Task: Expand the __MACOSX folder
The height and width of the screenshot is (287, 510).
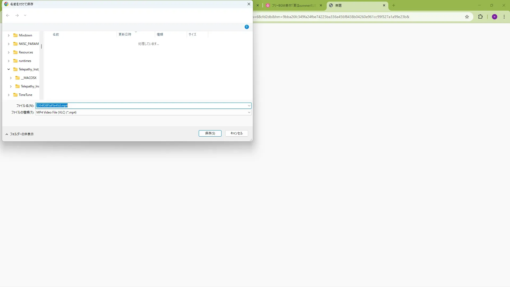Action: pyautogui.click(x=11, y=78)
